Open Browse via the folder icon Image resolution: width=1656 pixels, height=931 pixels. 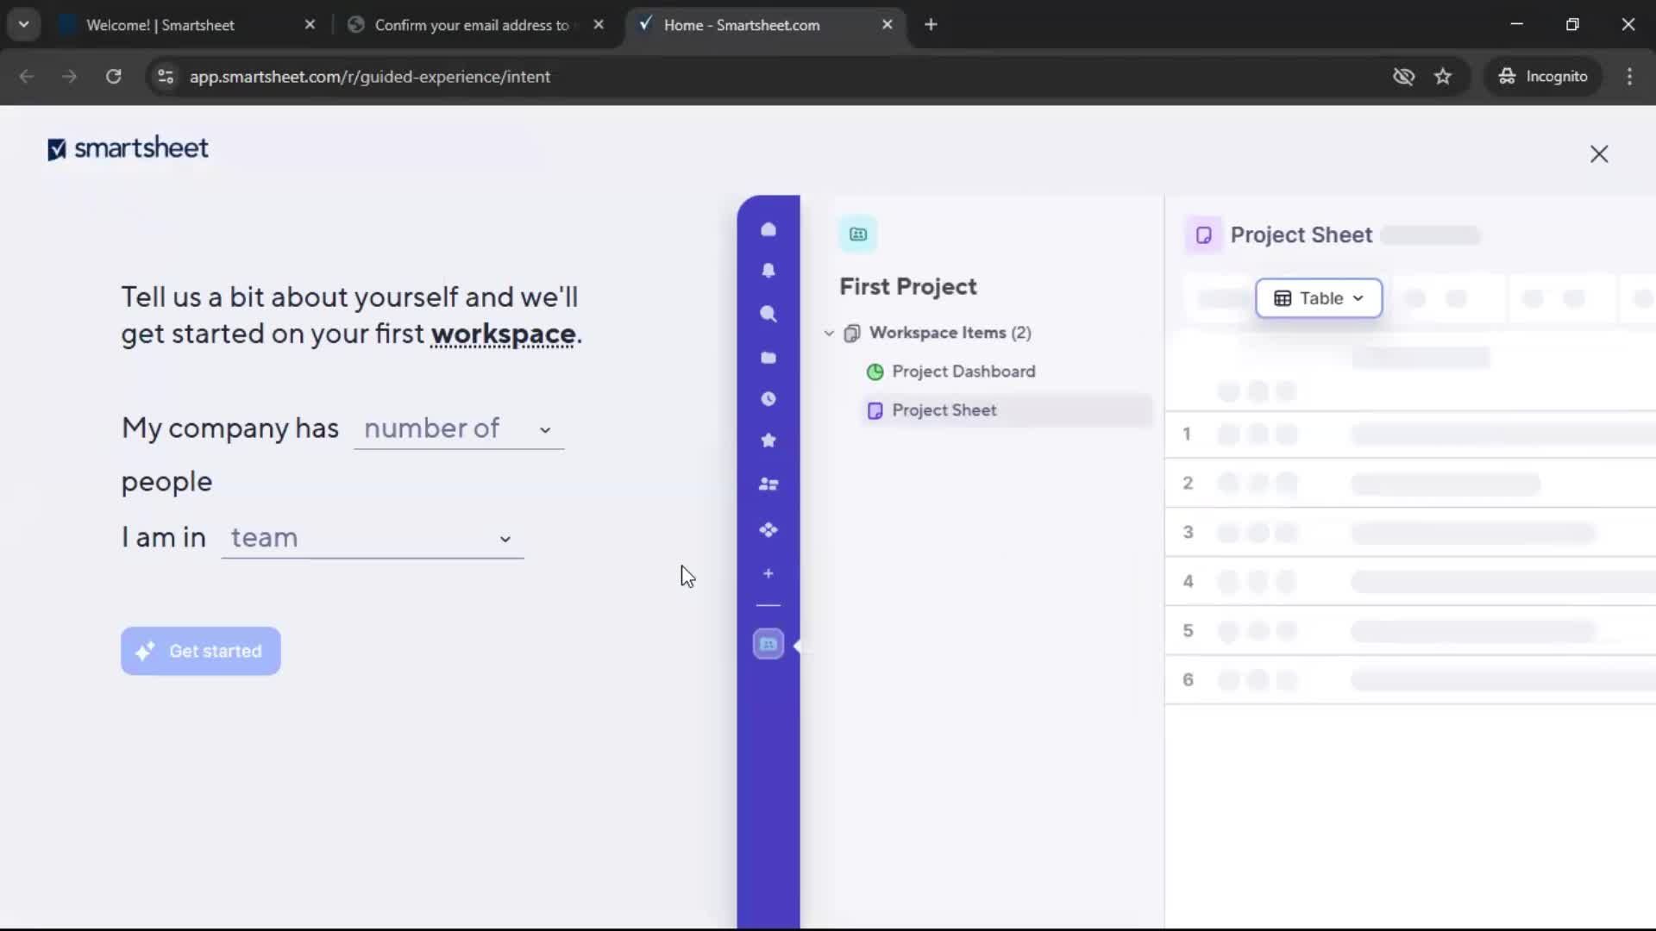(768, 357)
